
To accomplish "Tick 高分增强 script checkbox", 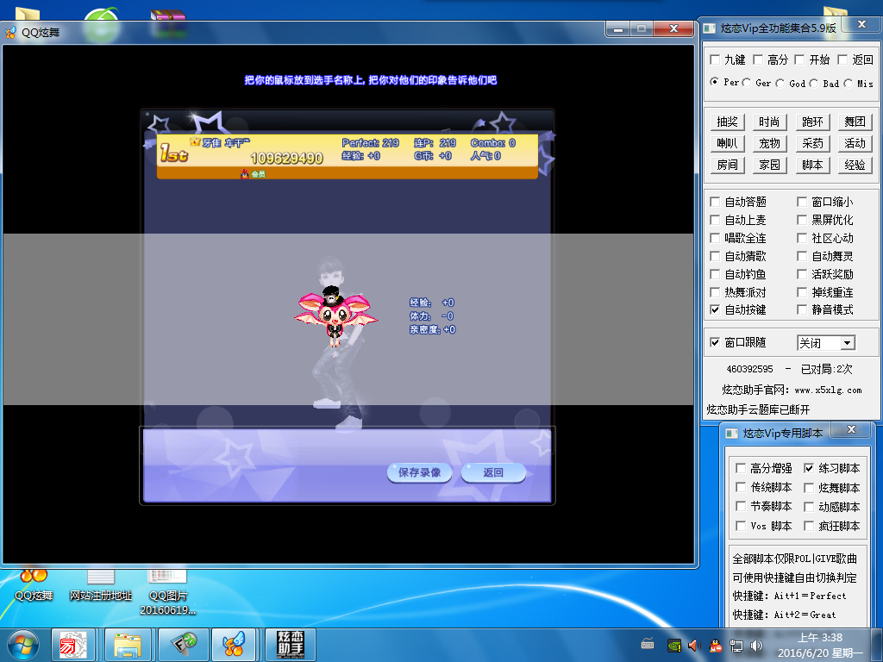I will (x=741, y=468).
